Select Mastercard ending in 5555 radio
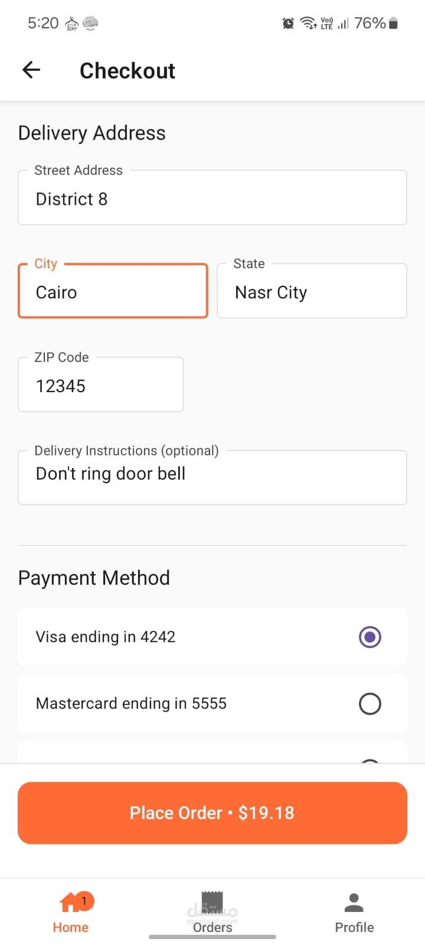Image resolution: width=425 pixels, height=945 pixels. (x=370, y=703)
